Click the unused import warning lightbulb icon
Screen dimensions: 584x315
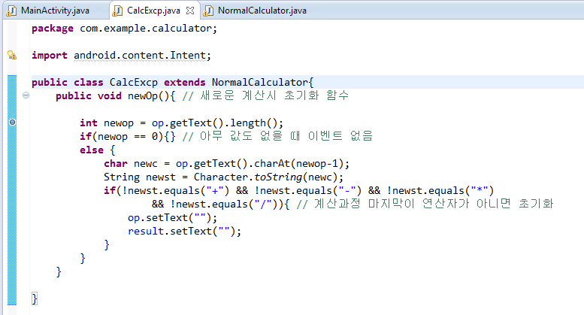click(x=12, y=55)
